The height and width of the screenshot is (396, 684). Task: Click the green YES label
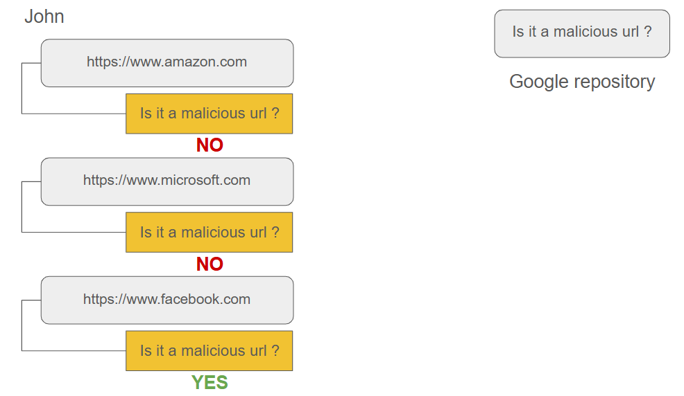pos(210,383)
